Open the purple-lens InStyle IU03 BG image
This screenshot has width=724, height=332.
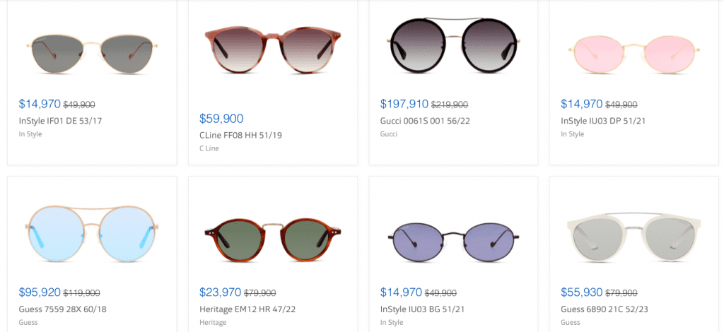tap(453, 239)
